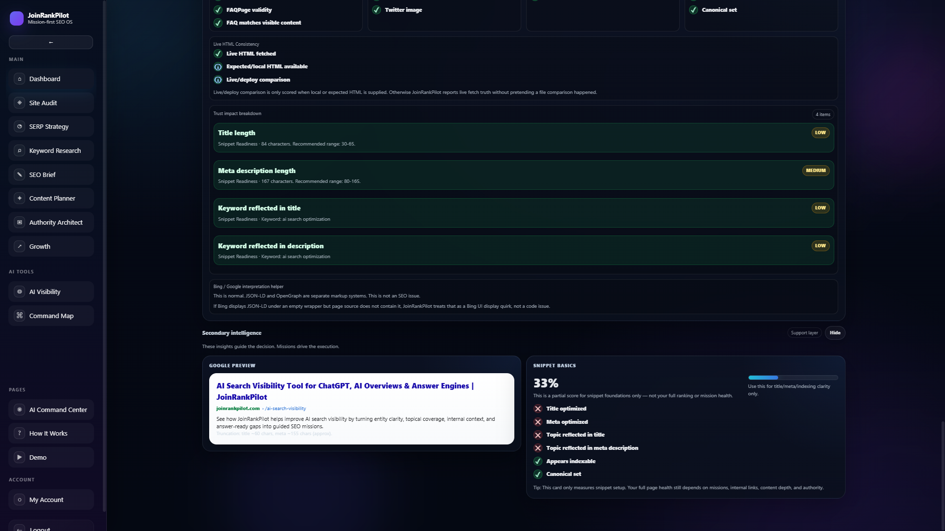This screenshot has width=945, height=531.
Task: Click info icon next to Expected/local HTML available
Action: coord(218,67)
